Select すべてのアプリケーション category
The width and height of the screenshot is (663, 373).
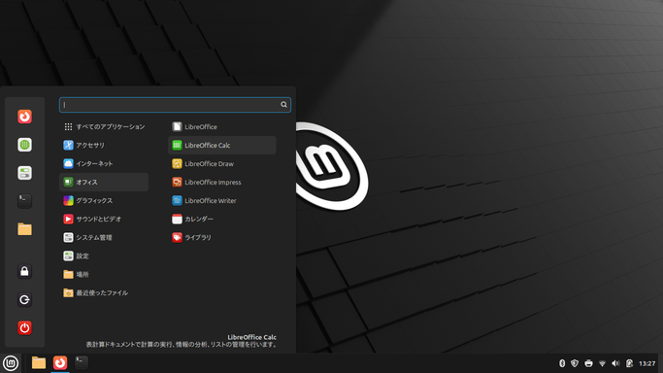pos(104,127)
